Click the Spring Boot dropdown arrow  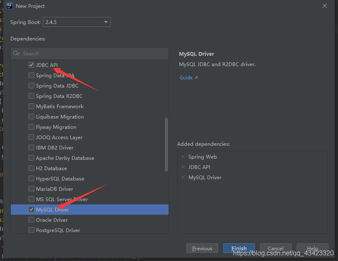pos(106,22)
